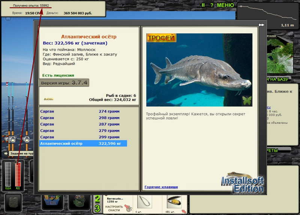Screen dimensions: 300x215
Task: Open the МЕНЮ game menu
Action: click(225, 5)
